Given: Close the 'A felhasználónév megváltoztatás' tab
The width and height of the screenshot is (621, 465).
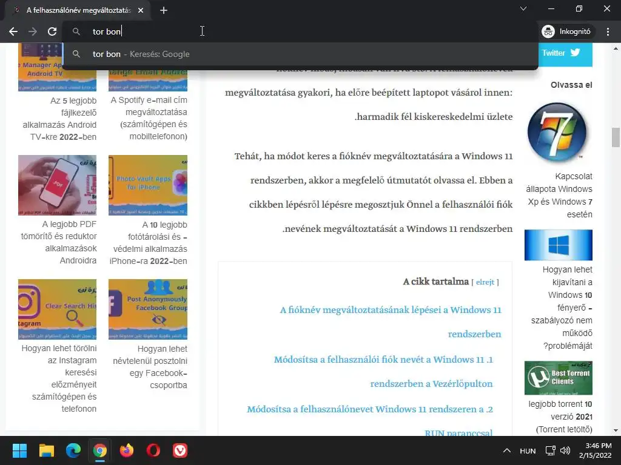Looking at the screenshot, I should click(x=141, y=10).
